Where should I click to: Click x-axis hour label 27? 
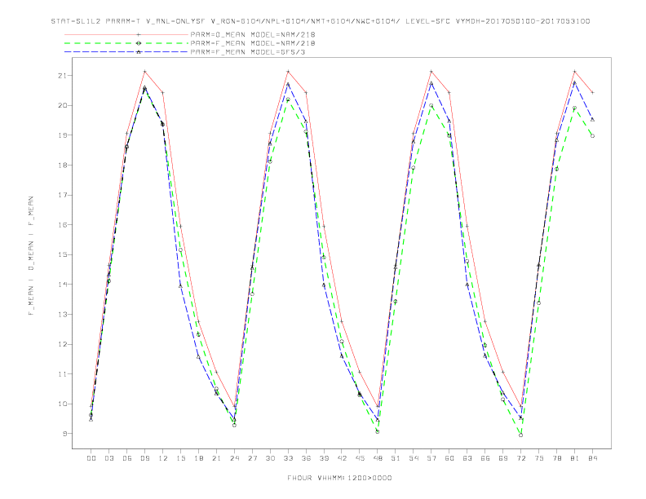tap(252, 458)
